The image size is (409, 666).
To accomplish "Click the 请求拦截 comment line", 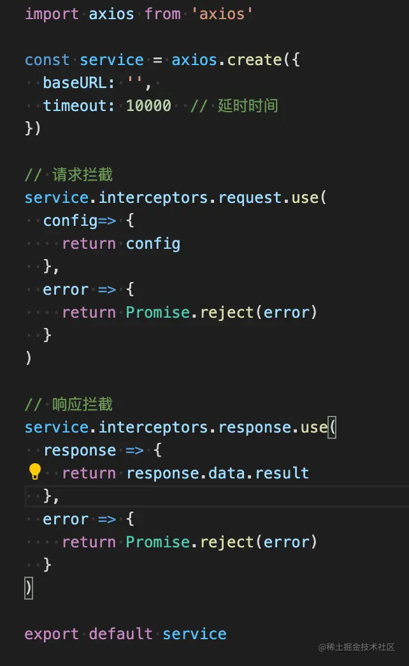I will pyautogui.click(x=69, y=175).
